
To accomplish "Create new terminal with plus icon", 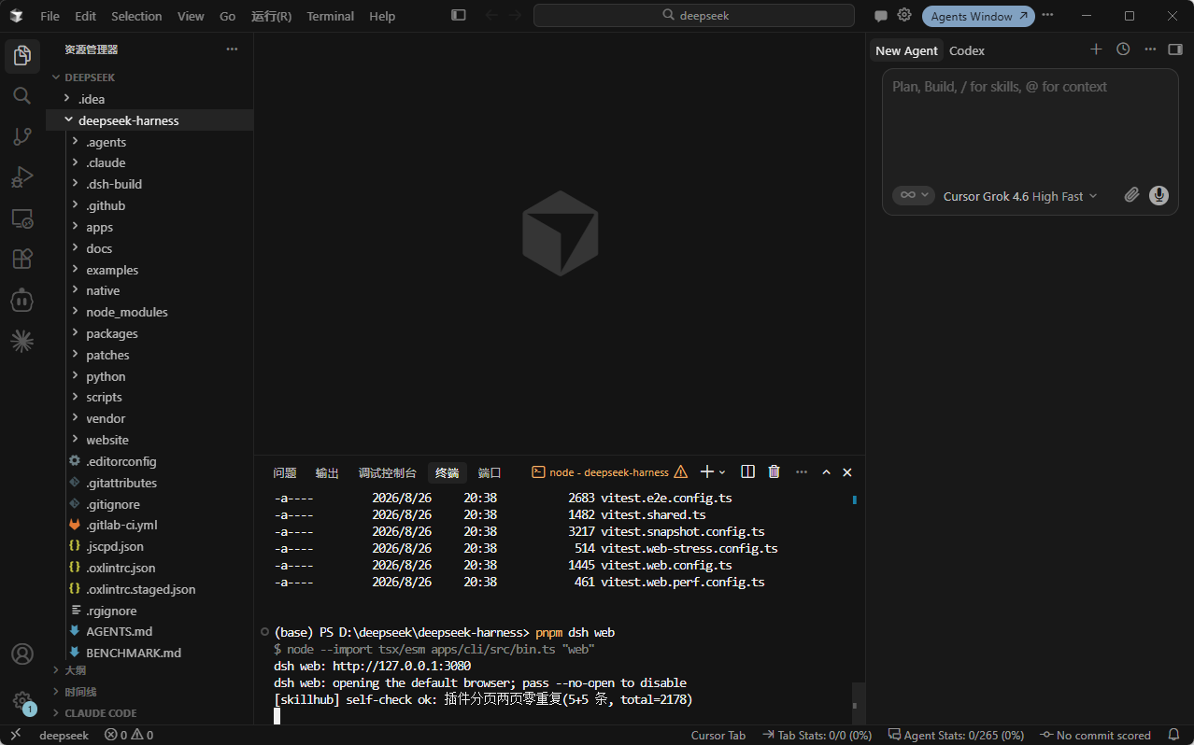I will pos(707,471).
